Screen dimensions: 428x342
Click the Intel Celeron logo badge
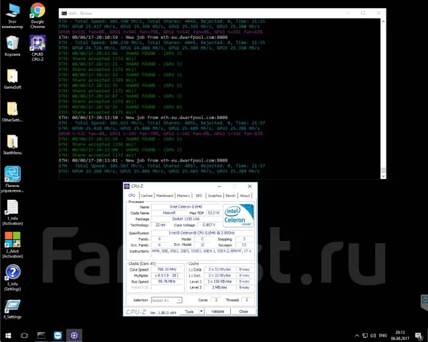[x=238, y=216]
